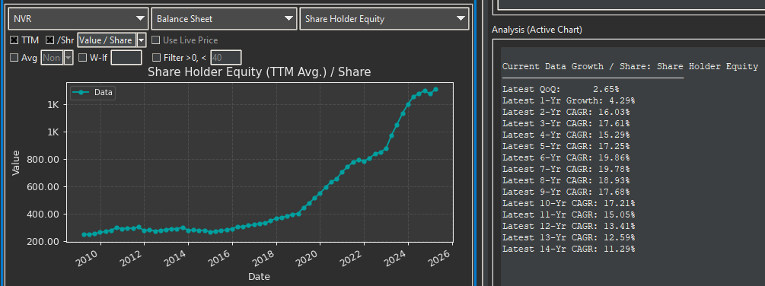Open the NVR ticker dropdown

[x=78, y=19]
